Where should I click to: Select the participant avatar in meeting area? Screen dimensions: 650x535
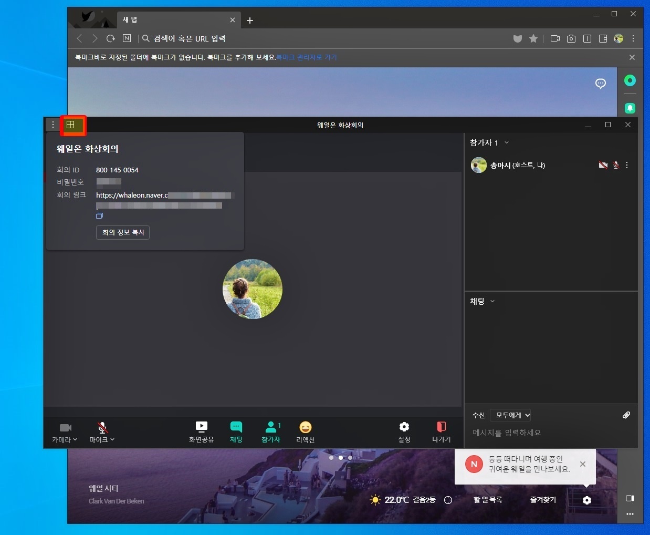253,289
